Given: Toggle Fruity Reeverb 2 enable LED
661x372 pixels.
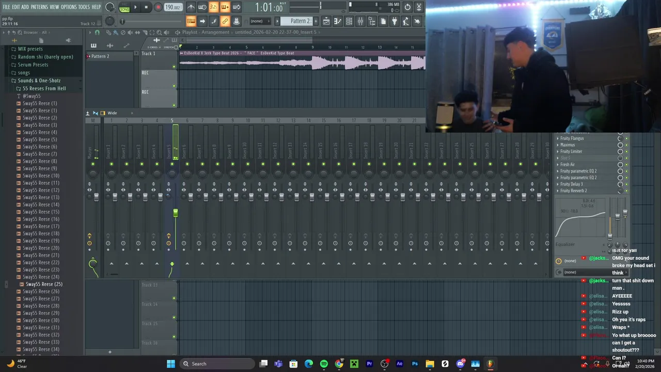Looking at the screenshot, I should pos(627,191).
